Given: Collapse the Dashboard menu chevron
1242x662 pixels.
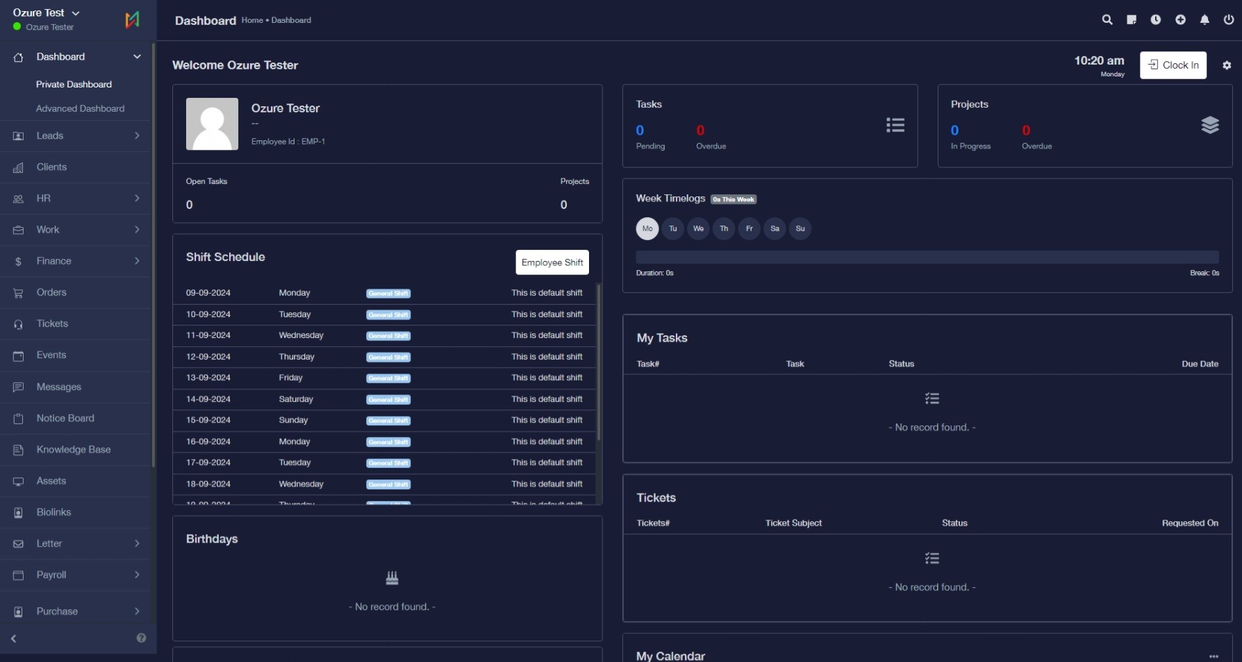Looking at the screenshot, I should (137, 57).
